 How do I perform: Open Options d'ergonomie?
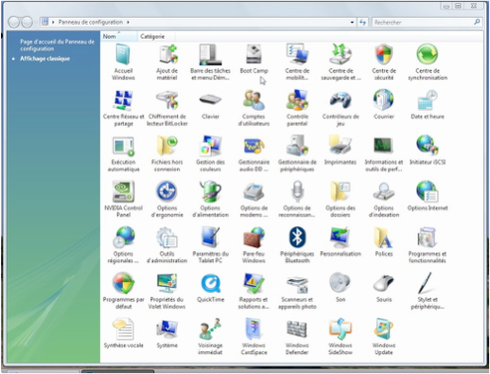(x=167, y=199)
